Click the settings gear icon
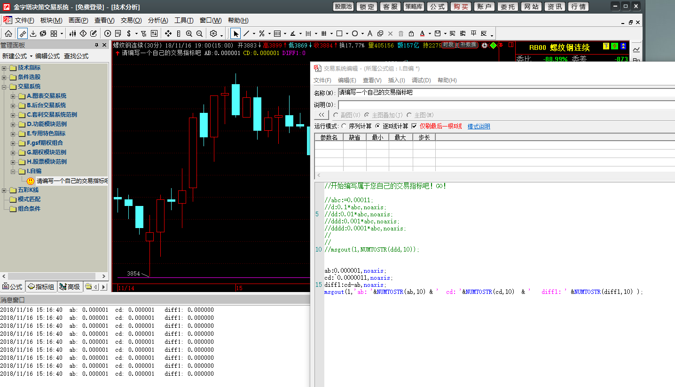The height and width of the screenshot is (387, 675). pyautogui.click(x=213, y=33)
